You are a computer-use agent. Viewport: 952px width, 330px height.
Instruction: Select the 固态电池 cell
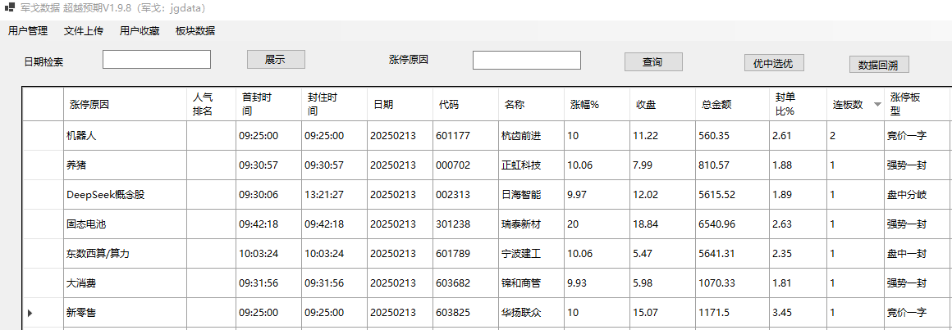click(x=125, y=224)
